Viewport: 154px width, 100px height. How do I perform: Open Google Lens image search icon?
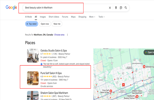point(121,8)
